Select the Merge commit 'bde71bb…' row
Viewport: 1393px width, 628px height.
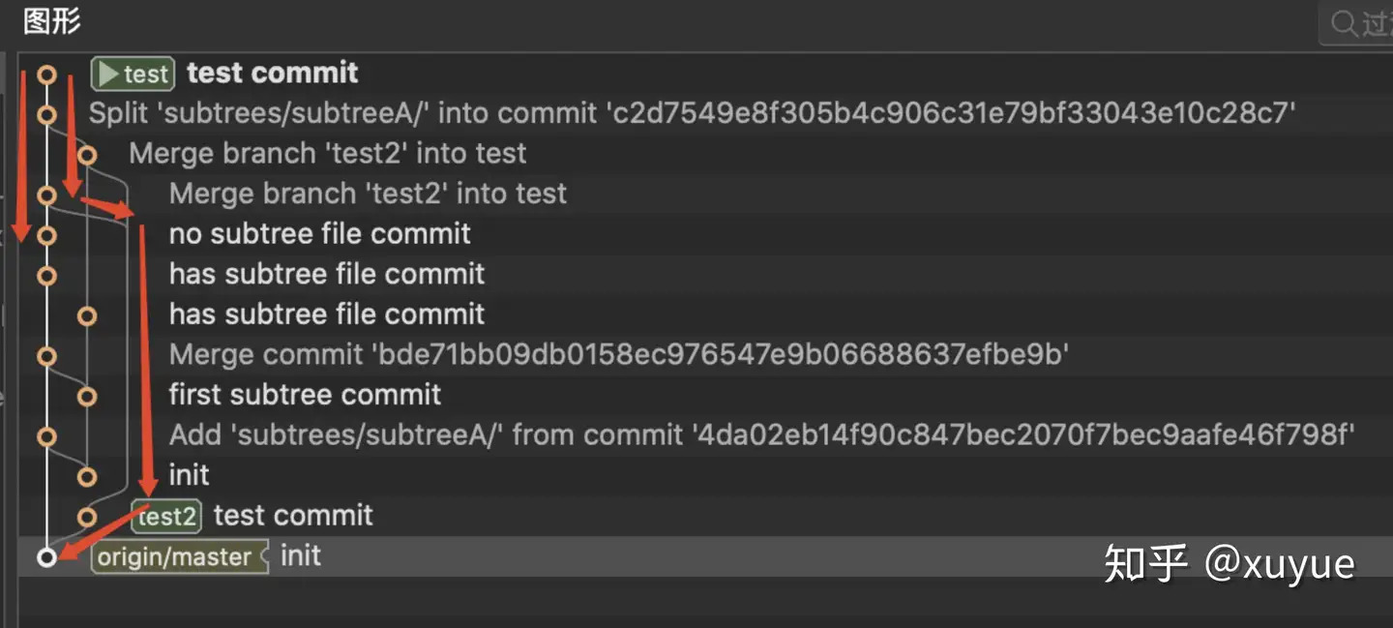618,355
